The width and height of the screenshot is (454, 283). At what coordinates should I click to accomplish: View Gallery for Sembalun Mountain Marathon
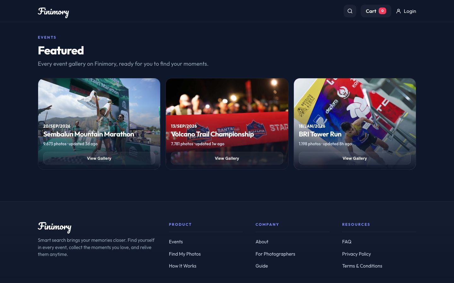[x=99, y=158]
